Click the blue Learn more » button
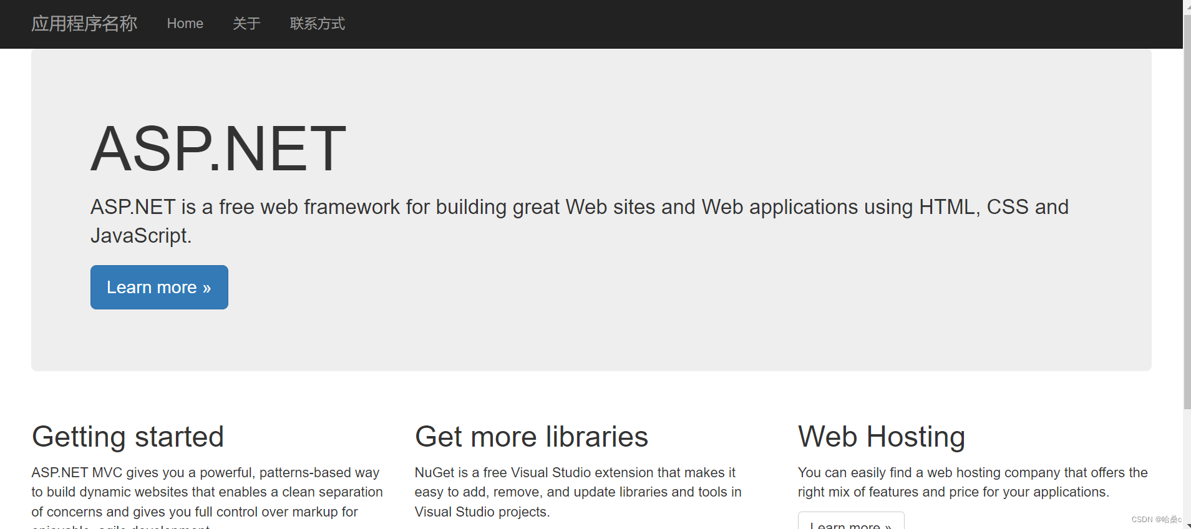Image resolution: width=1191 pixels, height=529 pixels. pyautogui.click(x=159, y=287)
